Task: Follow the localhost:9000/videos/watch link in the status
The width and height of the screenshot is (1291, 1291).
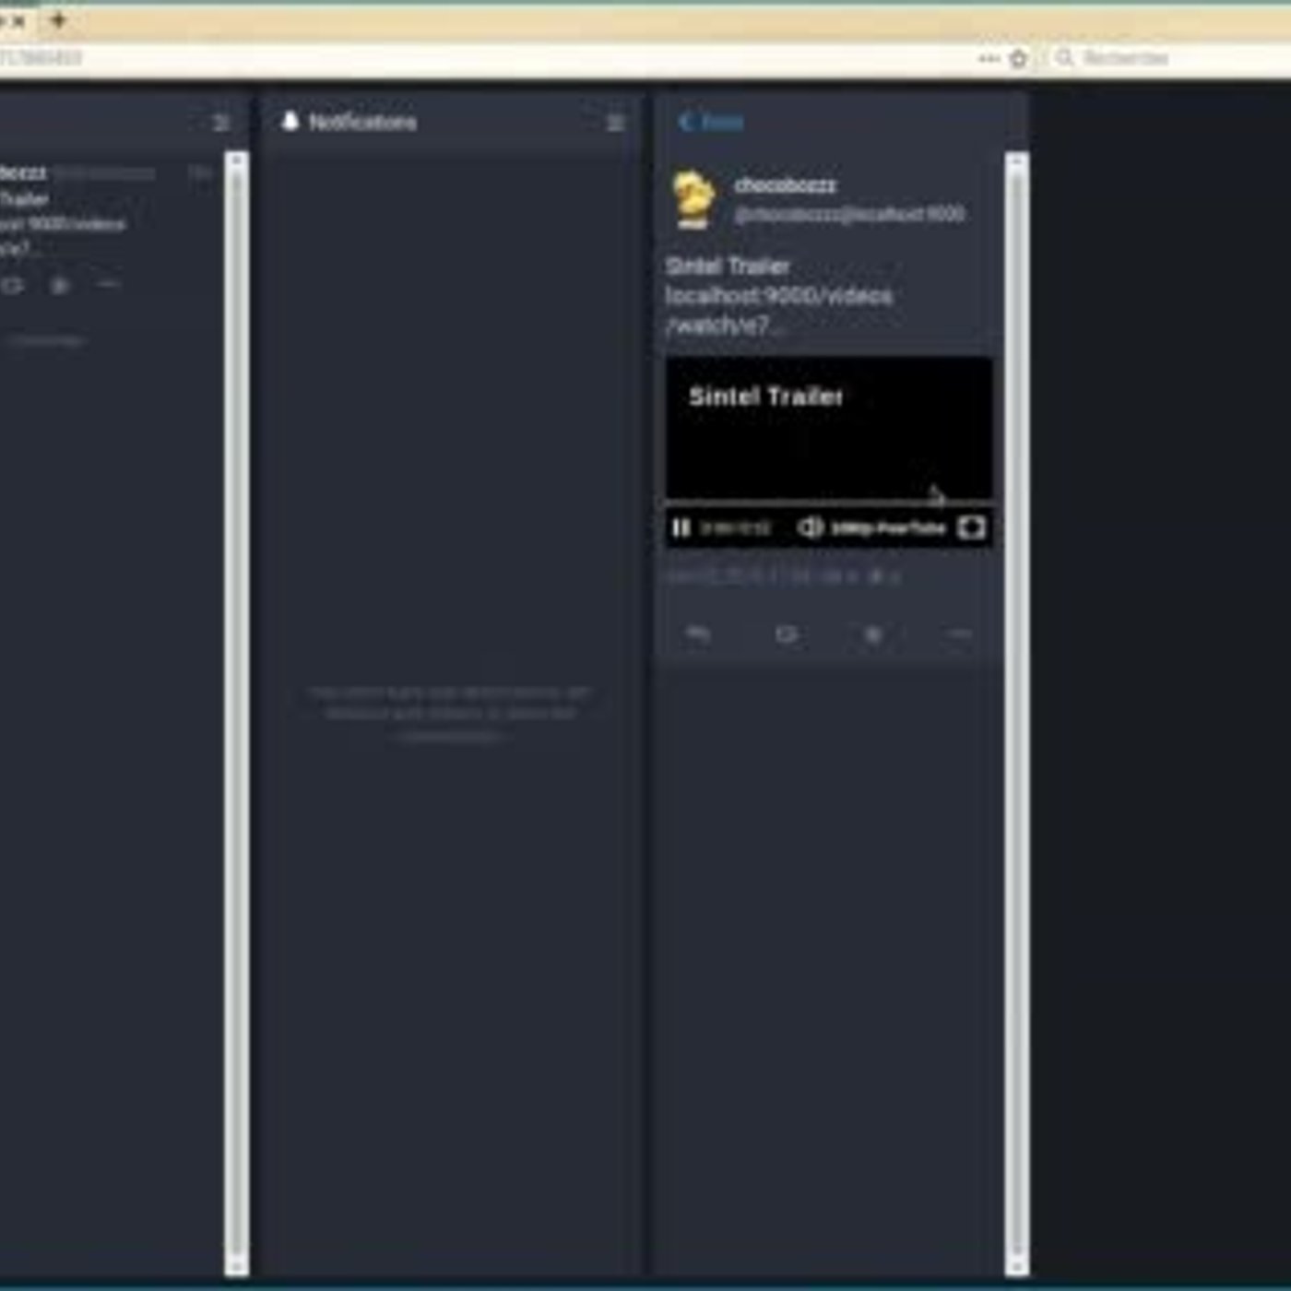Action: tap(779, 311)
